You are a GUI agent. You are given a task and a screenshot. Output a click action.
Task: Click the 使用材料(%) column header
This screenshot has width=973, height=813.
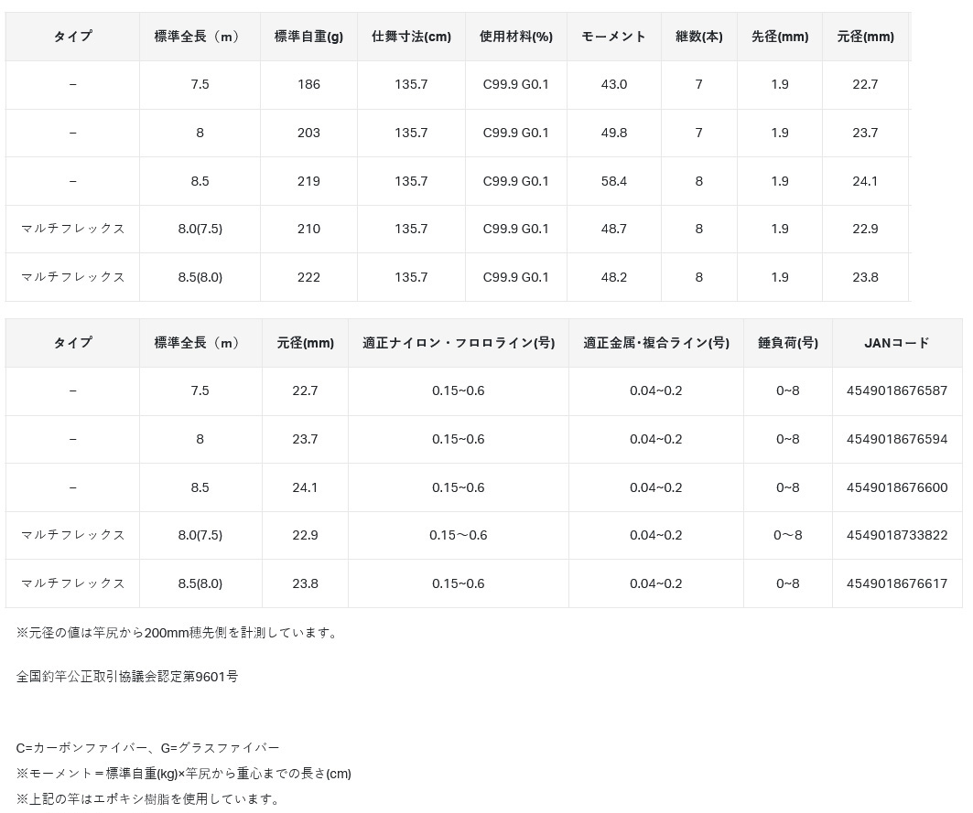(x=515, y=37)
